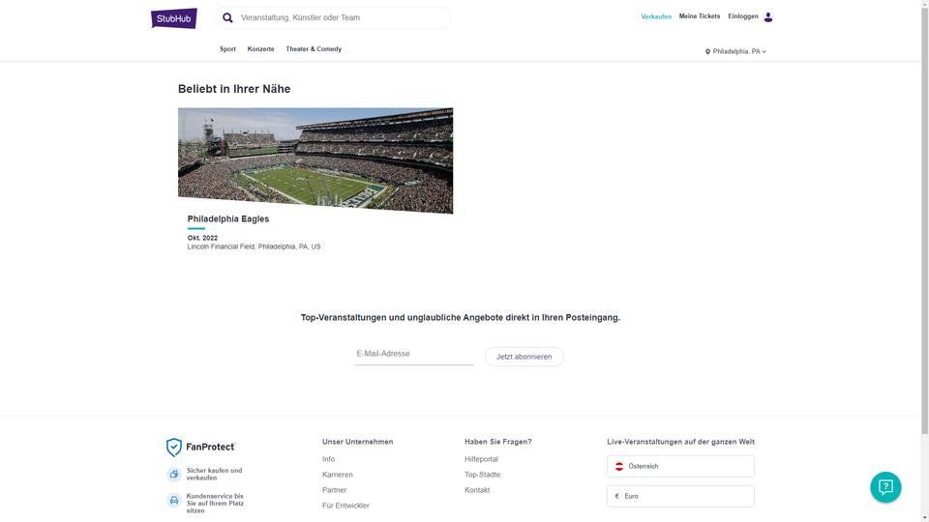Open the Österreich country selector
This screenshot has height=522, width=929.
point(680,466)
